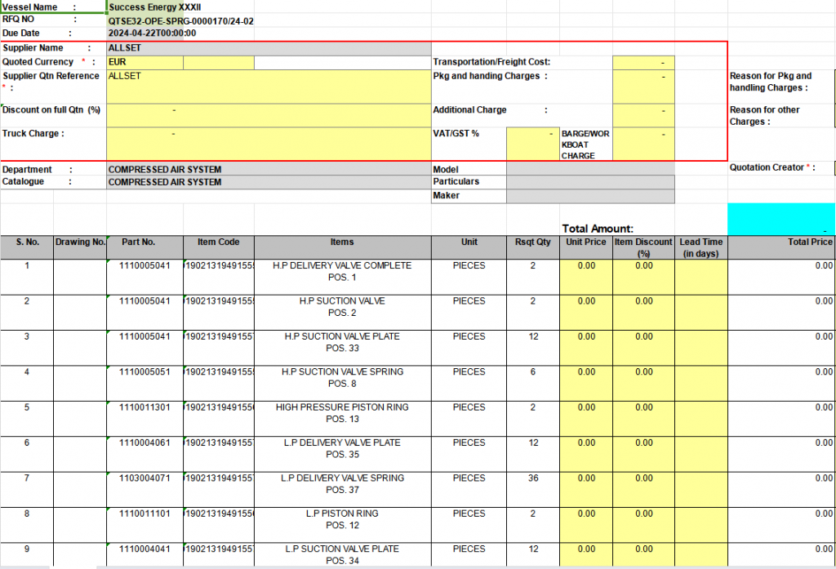Screen dimensions: 836x569
Task: Click the Quoted Currency cell containing EUR
Action: click(145, 62)
